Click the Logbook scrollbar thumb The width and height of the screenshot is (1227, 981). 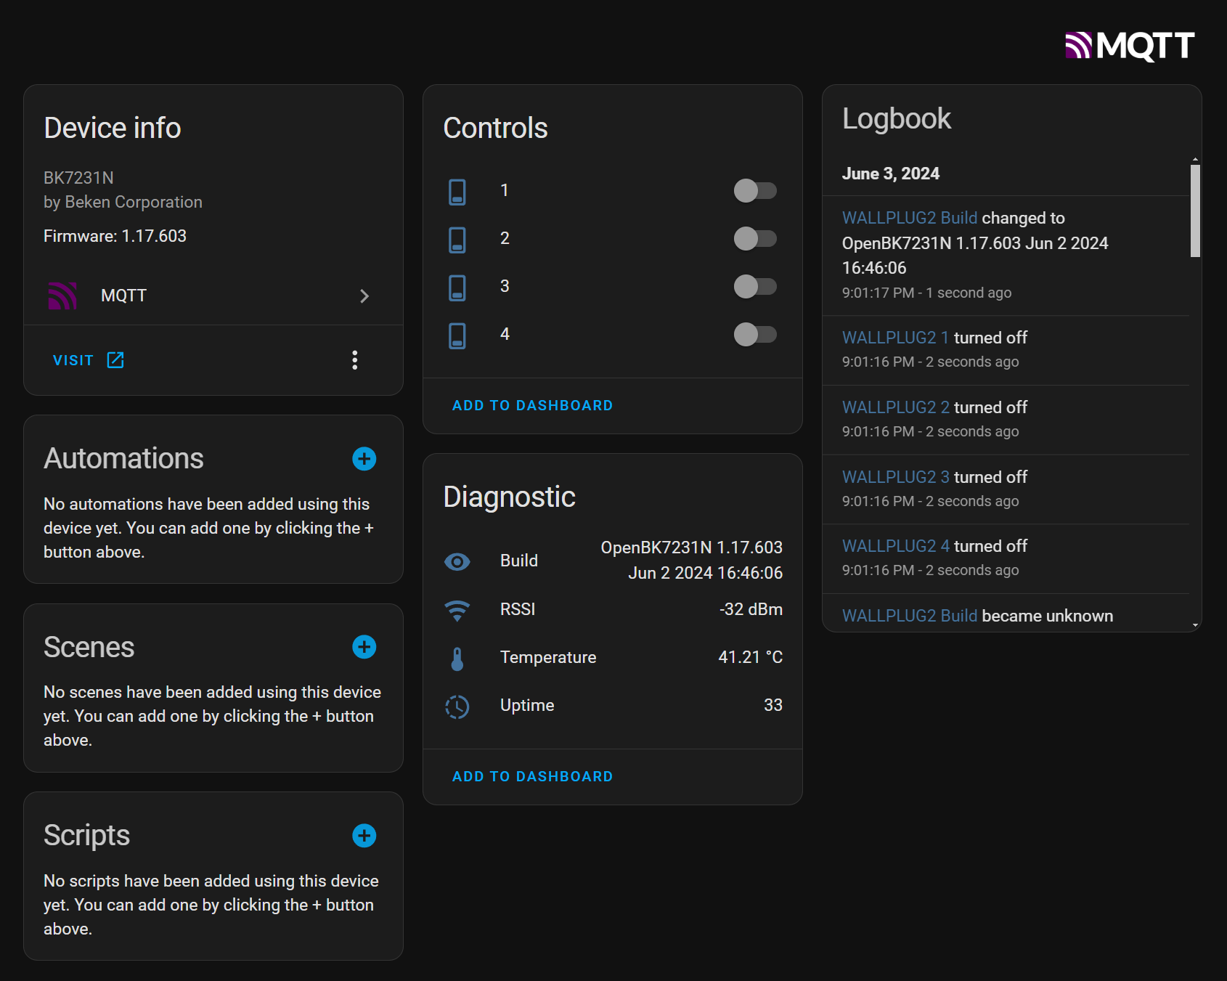[x=1195, y=211]
